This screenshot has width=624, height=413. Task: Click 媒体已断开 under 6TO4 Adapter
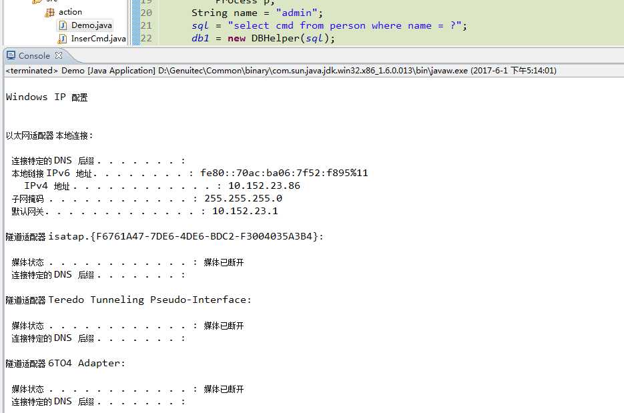click(224, 389)
